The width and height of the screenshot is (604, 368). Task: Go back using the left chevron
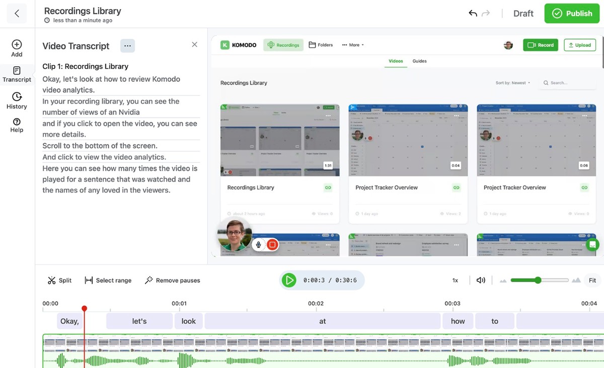coord(17,14)
